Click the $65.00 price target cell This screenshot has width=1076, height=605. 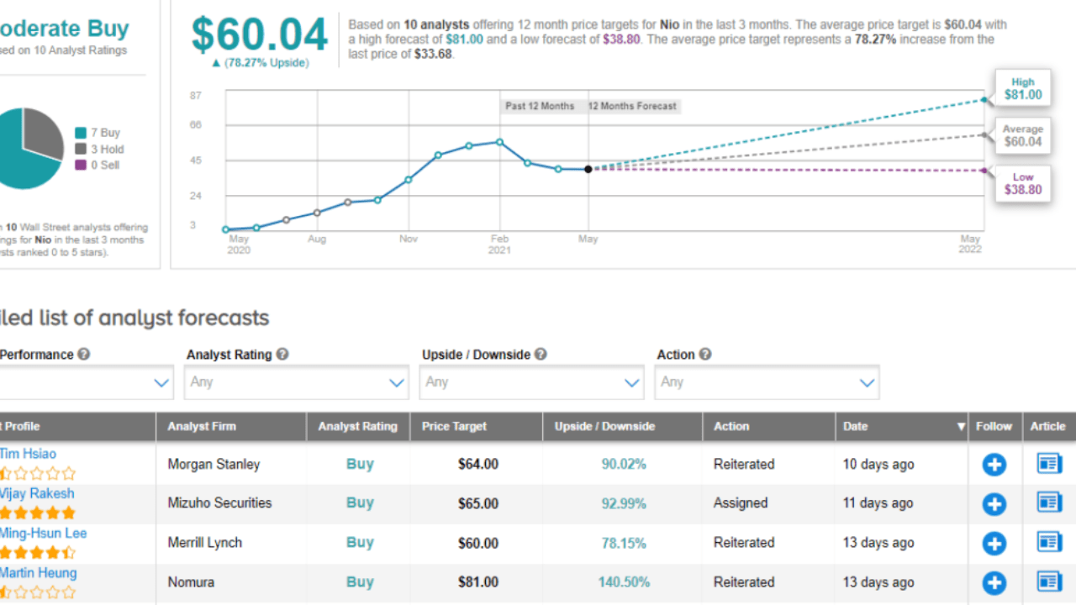tap(478, 503)
